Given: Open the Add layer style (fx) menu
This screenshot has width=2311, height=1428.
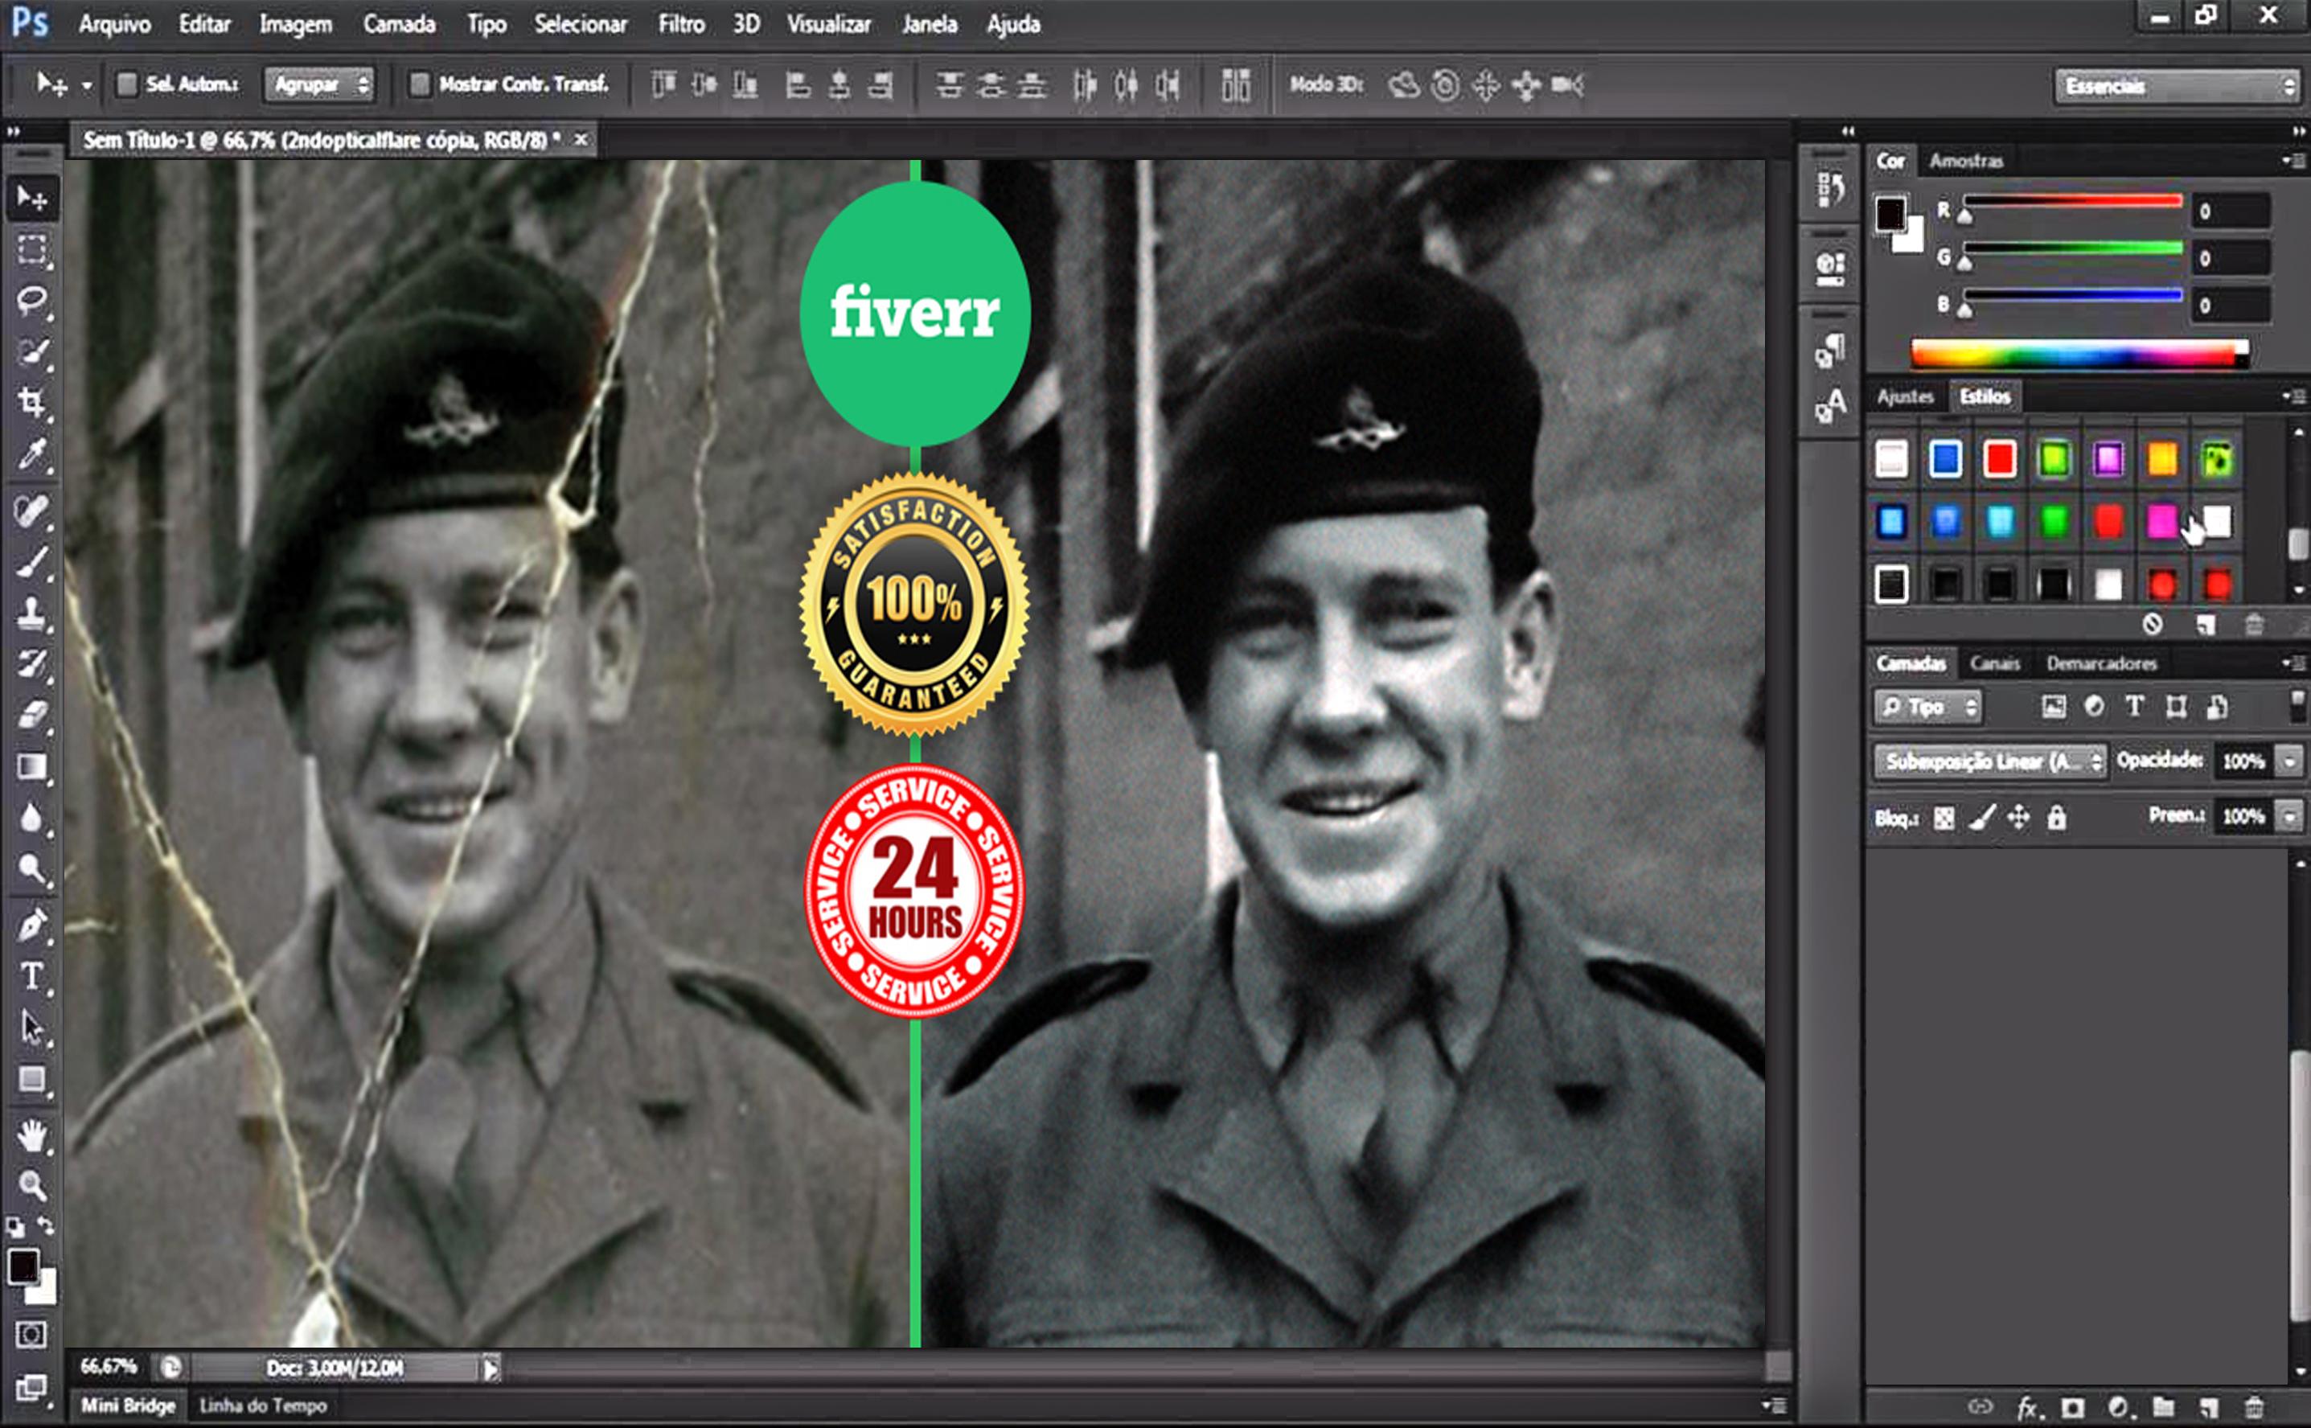Looking at the screenshot, I should tap(2029, 1406).
